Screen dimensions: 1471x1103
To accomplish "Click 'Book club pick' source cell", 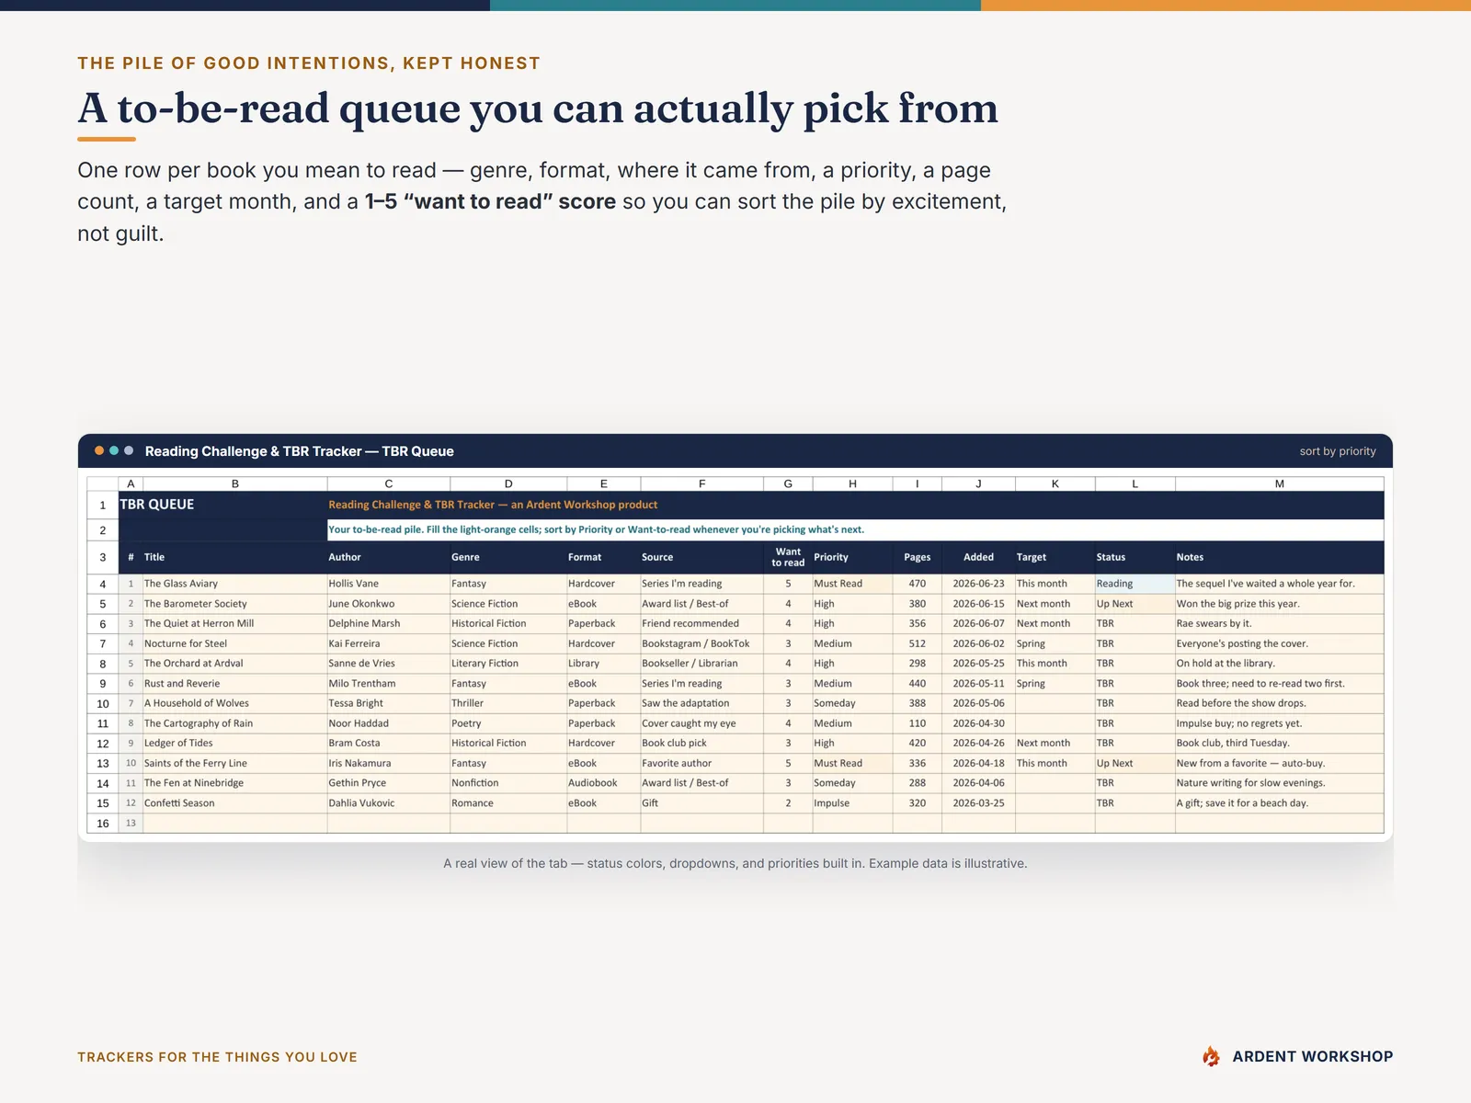I will pyautogui.click(x=702, y=744).
